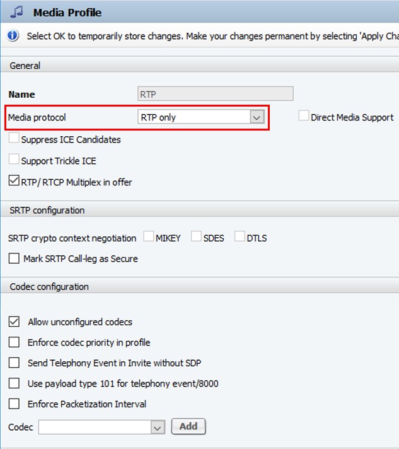Open the Media protocol dropdown

pyautogui.click(x=201, y=117)
